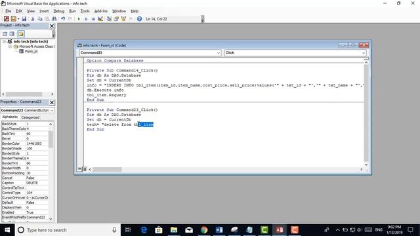Close the Properties - Command23 panel
Image resolution: width=420 pixels, height=236 pixels.
click(x=52, y=102)
